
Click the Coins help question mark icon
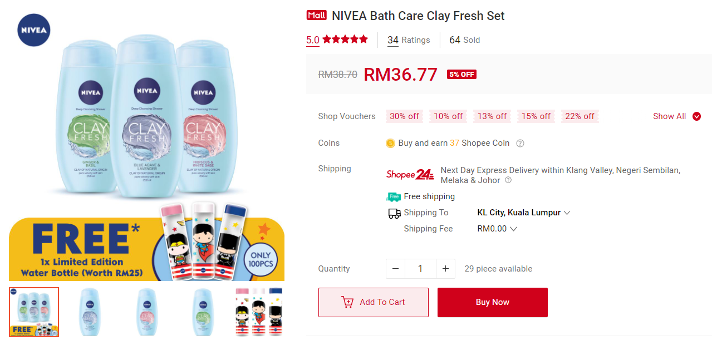coord(520,143)
